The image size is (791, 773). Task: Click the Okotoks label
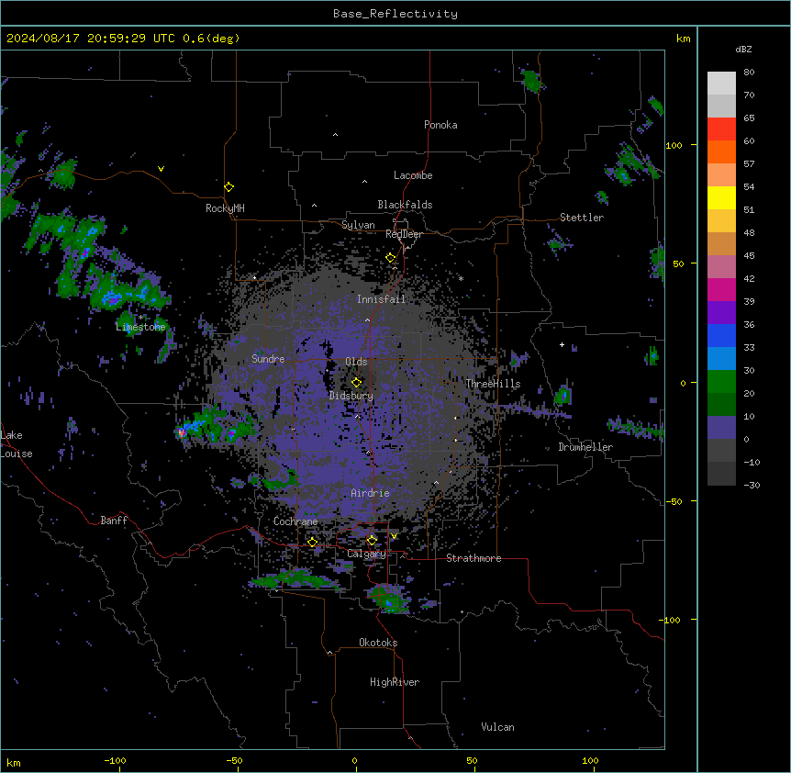(378, 643)
